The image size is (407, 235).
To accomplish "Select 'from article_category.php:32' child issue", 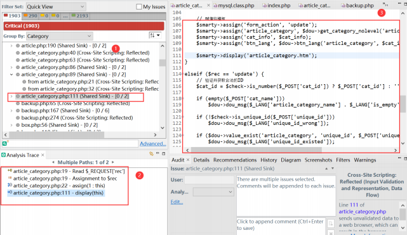I will coord(93,89).
